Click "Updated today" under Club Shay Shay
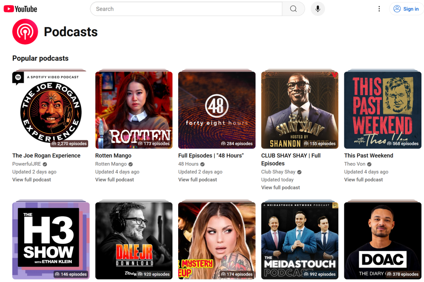 [277, 180]
